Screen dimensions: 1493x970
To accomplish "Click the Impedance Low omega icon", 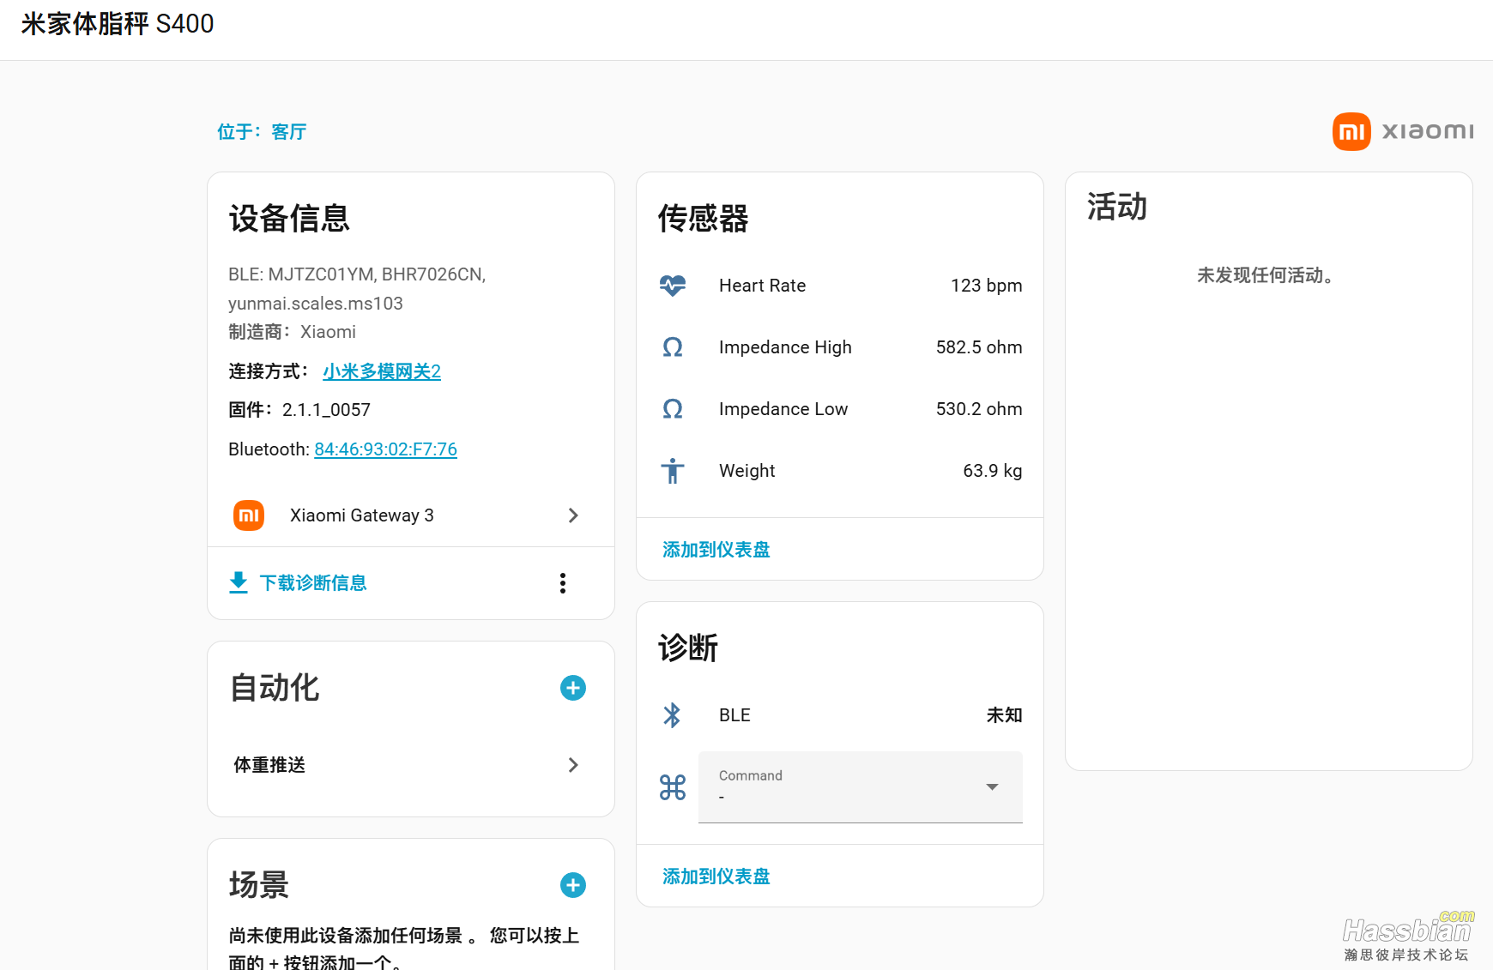I will [x=673, y=409].
